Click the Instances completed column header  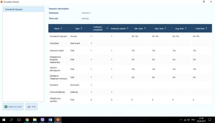pyautogui.click(x=98, y=28)
